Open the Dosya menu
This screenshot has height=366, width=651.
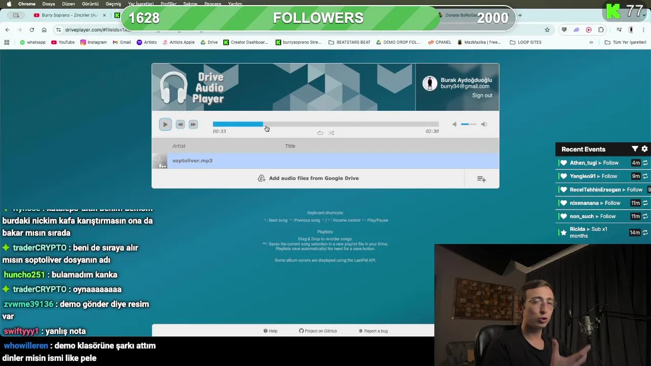pos(48,4)
